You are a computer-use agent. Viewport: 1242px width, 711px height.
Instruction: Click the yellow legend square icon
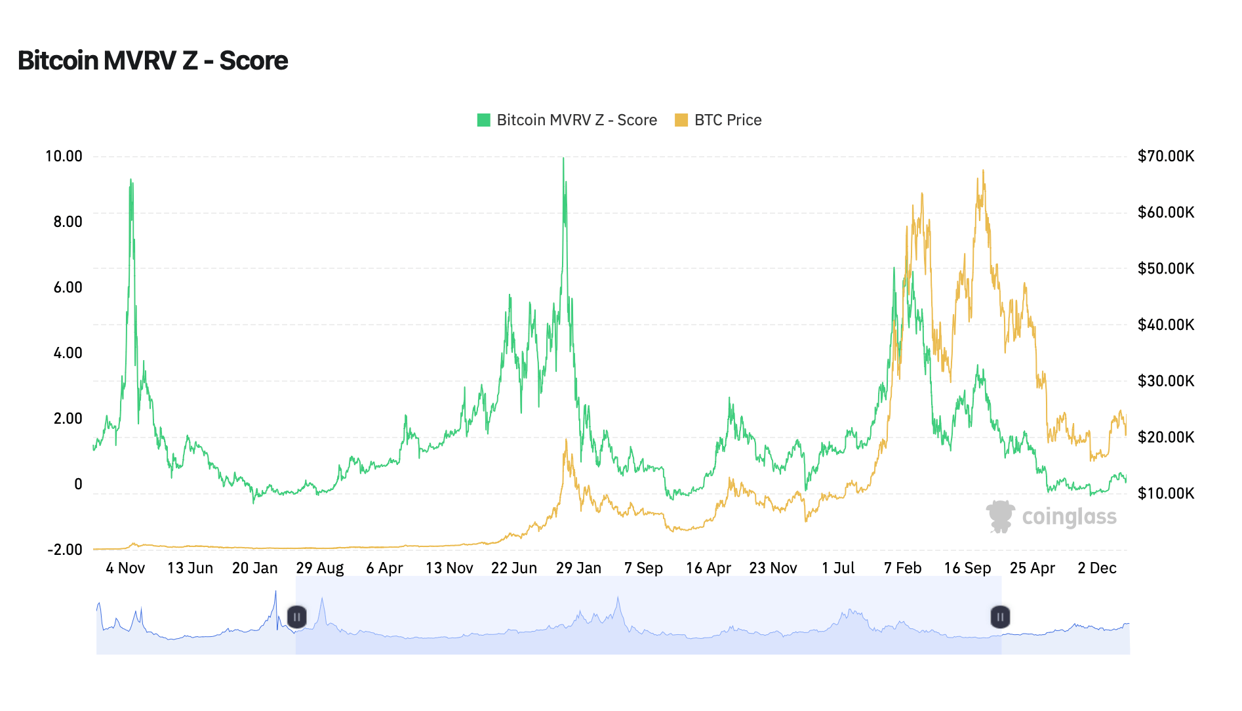(682, 120)
